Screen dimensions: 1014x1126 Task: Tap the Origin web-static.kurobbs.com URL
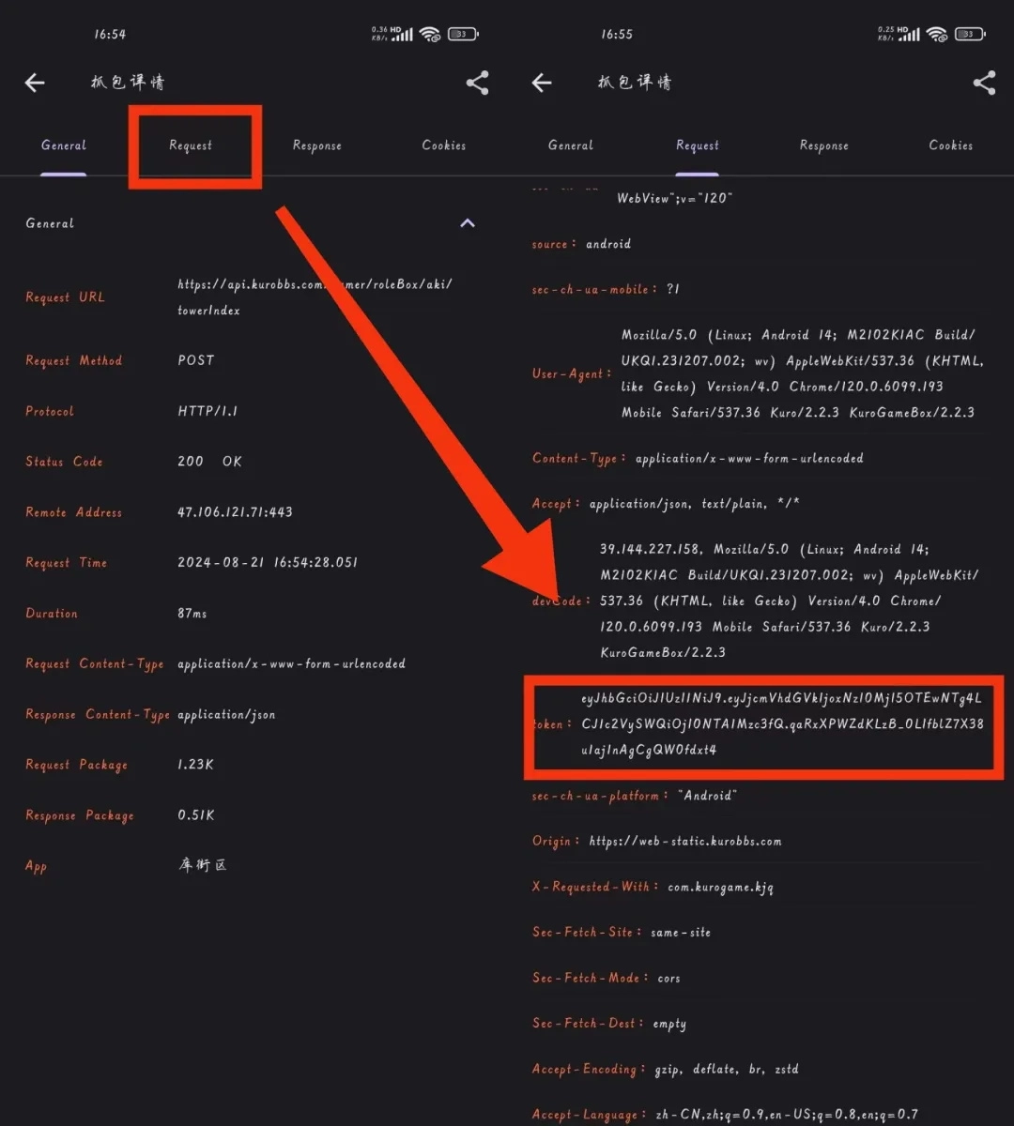[685, 842]
